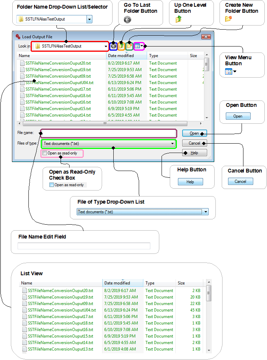Click the dialog file list's vertical scroll up arrow
This screenshot has height=360, width=267.
[207, 55]
